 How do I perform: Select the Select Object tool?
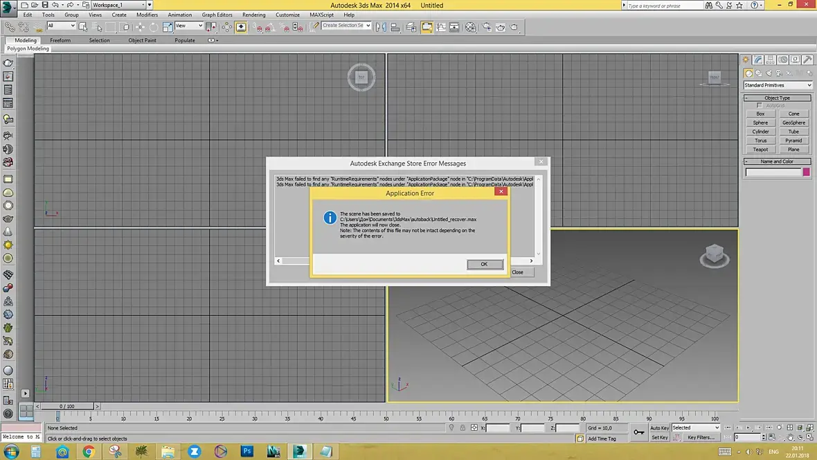(83, 26)
